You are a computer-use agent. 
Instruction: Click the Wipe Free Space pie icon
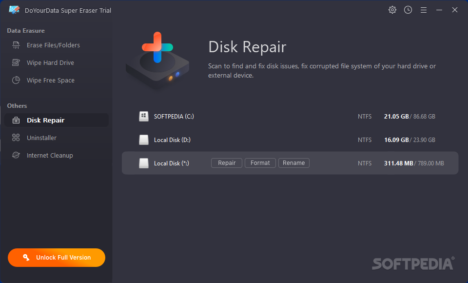(16, 80)
